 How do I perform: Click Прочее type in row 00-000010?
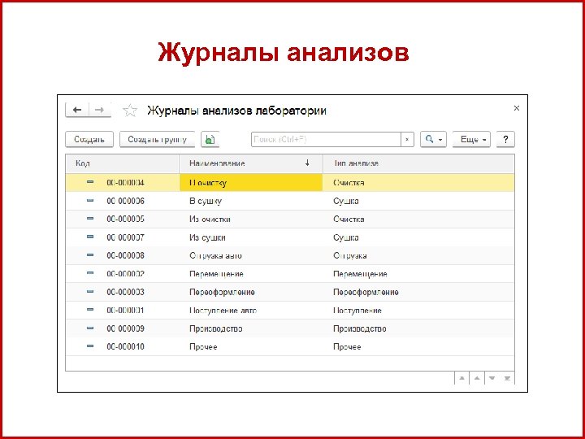(418, 347)
